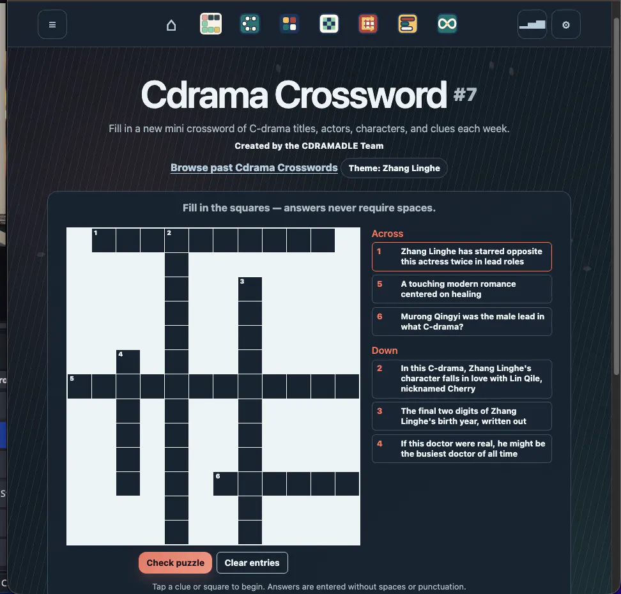Image resolution: width=621 pixels, height=594 pixels.
Task: Check the puzzle answers
Action: coord(176,563)
